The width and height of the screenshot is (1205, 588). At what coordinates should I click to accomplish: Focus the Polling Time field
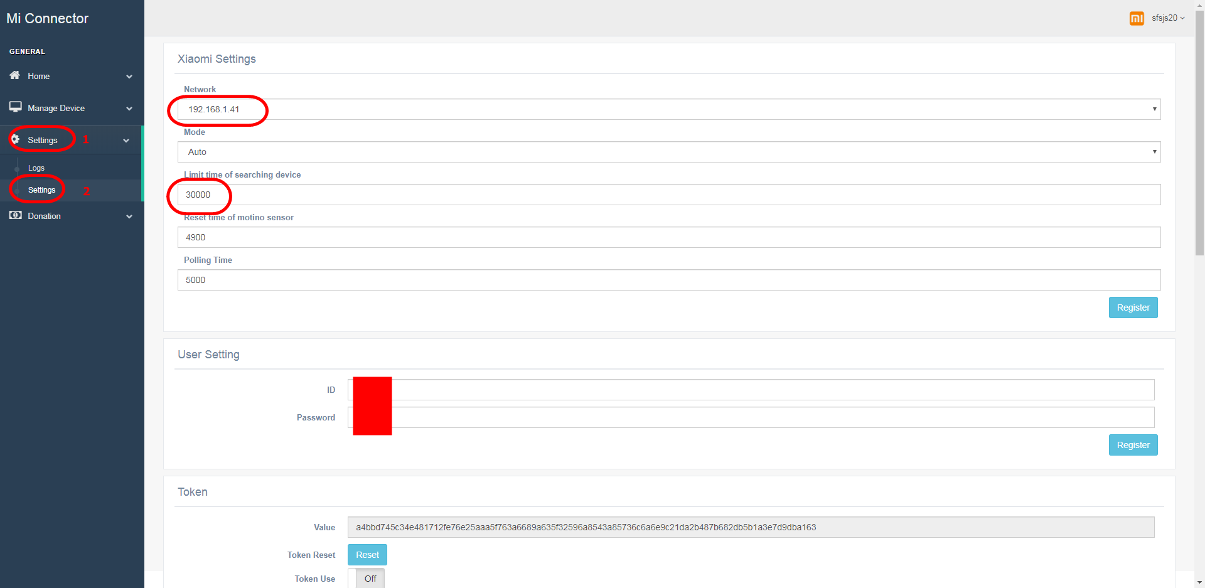(x=669, y=280)
